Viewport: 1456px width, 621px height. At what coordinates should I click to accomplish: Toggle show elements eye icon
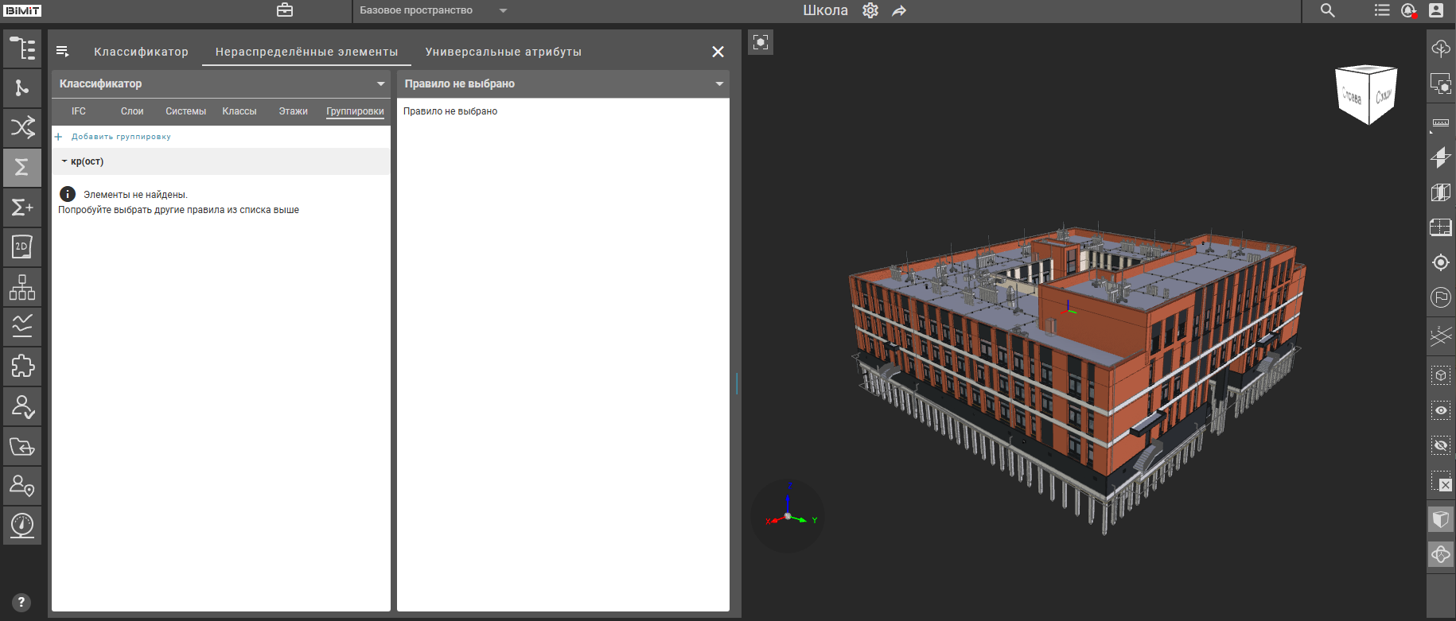(1441, 410)
